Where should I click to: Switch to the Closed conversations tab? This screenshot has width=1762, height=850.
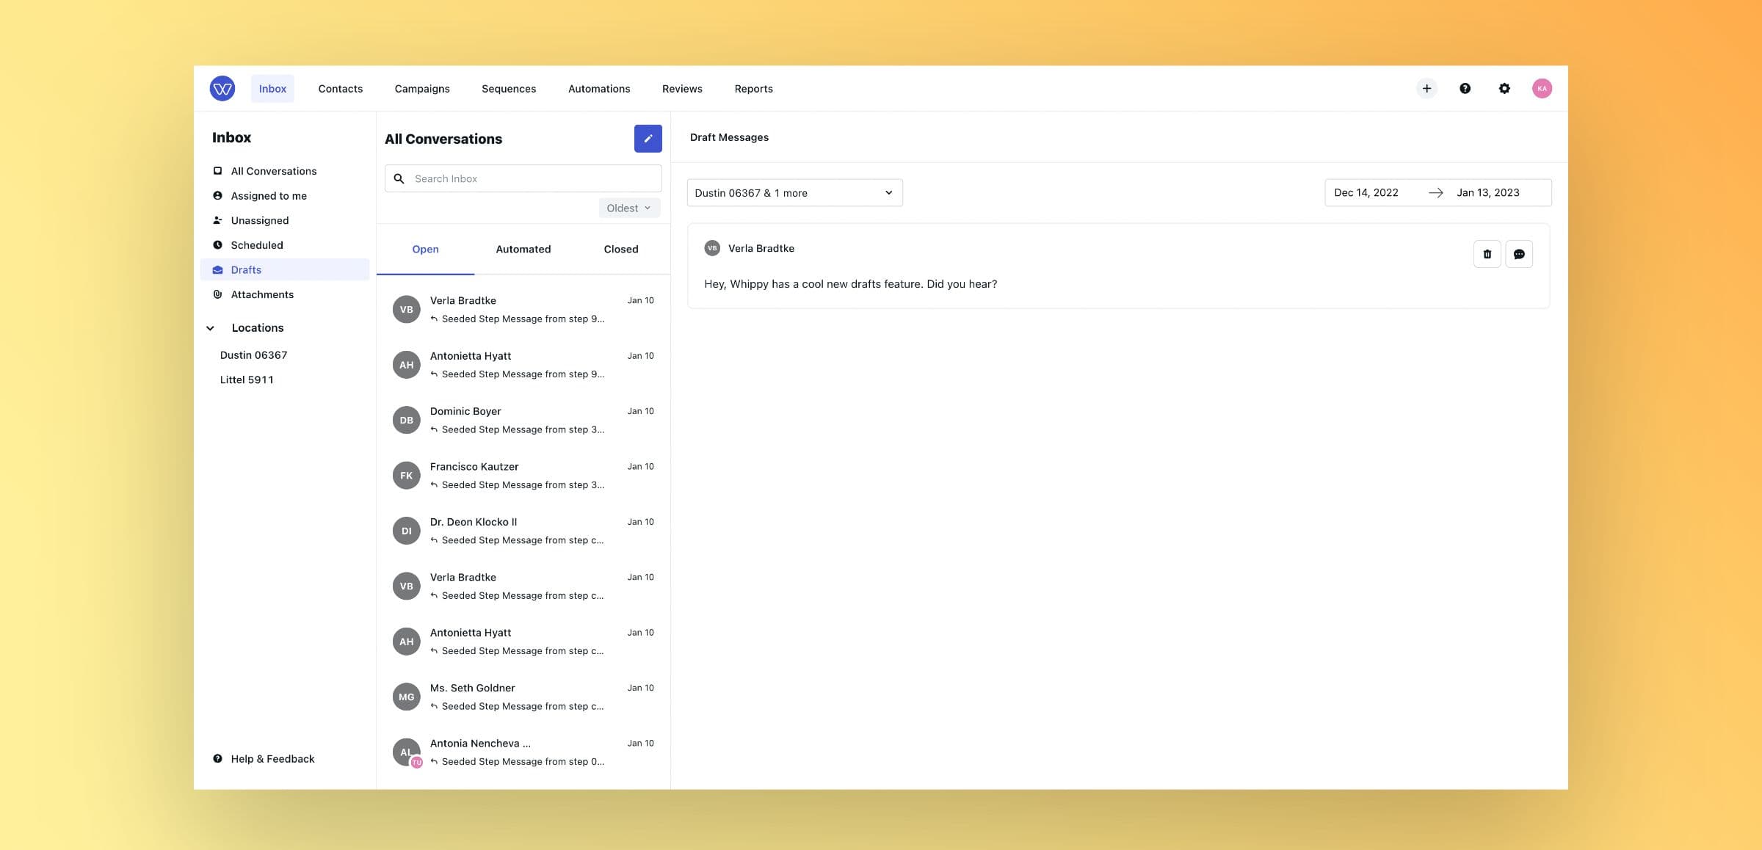click(620, 250)
